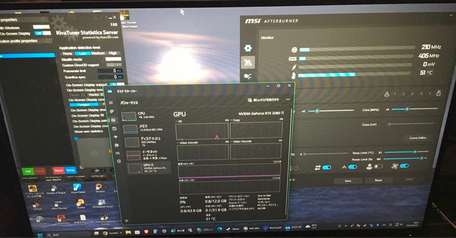Click the GPU clock chip icon
The image size is (456, 238).
click(294, 50)
